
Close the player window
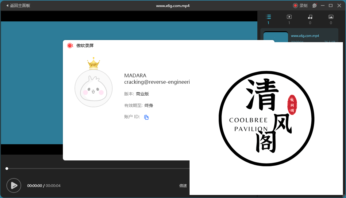click(339, 5)
